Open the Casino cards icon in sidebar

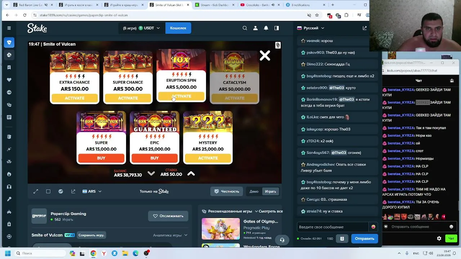pyautogui.click(x=9, y=42)
